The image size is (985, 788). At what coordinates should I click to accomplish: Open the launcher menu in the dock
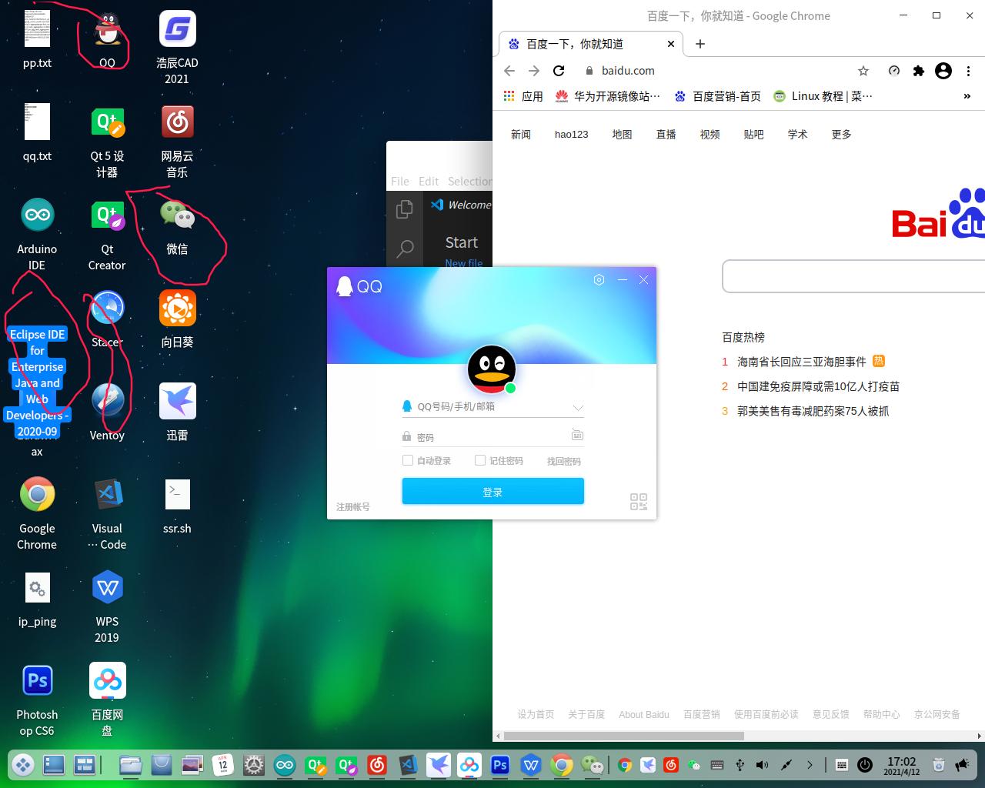point(23,765)
